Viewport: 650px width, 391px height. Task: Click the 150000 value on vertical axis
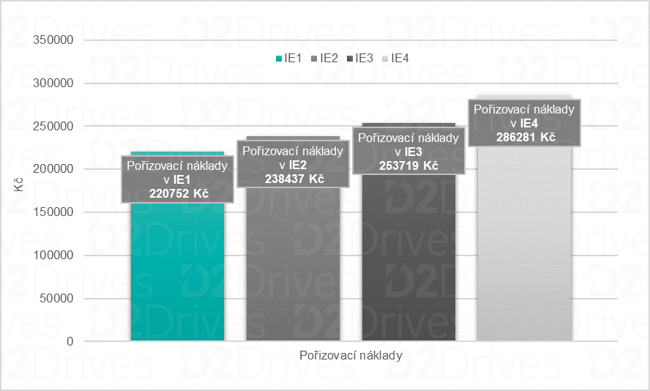click(x=54, y=212)
